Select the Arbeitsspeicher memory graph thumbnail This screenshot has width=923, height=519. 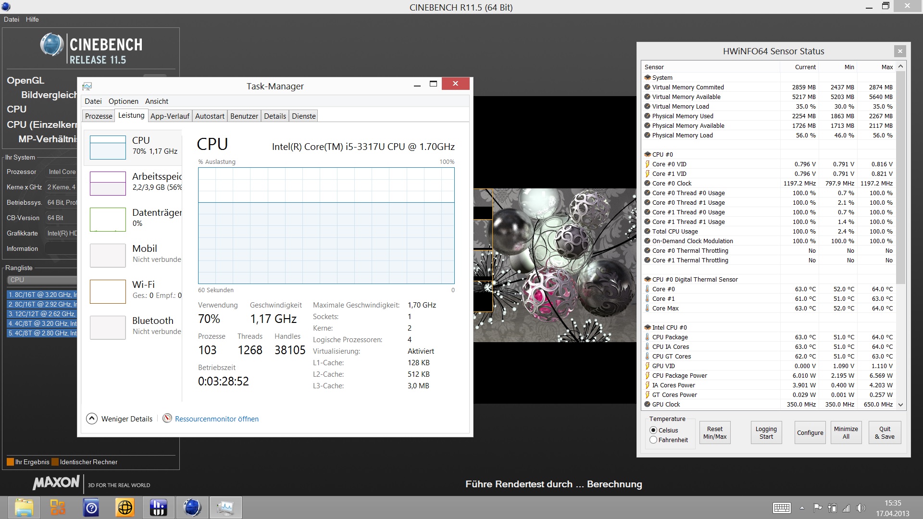pyautogui.click(x=108, y=183)
